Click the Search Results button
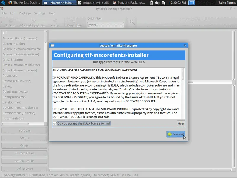Screen dimensions: 237x178 point(25,161)
